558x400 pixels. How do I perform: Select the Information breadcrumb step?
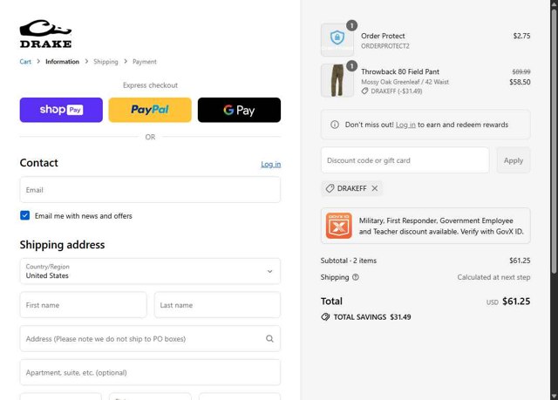click(x=62, y=62)
